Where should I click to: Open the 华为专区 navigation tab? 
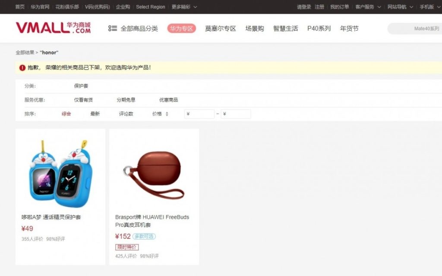click(182, 29)
